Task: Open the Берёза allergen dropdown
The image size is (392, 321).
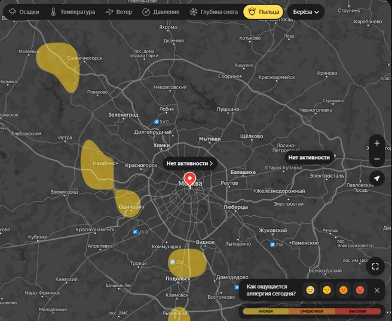Action: (x=306, y=12)
